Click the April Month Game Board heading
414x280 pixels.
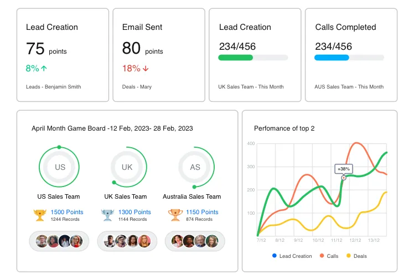click(112, 128)
